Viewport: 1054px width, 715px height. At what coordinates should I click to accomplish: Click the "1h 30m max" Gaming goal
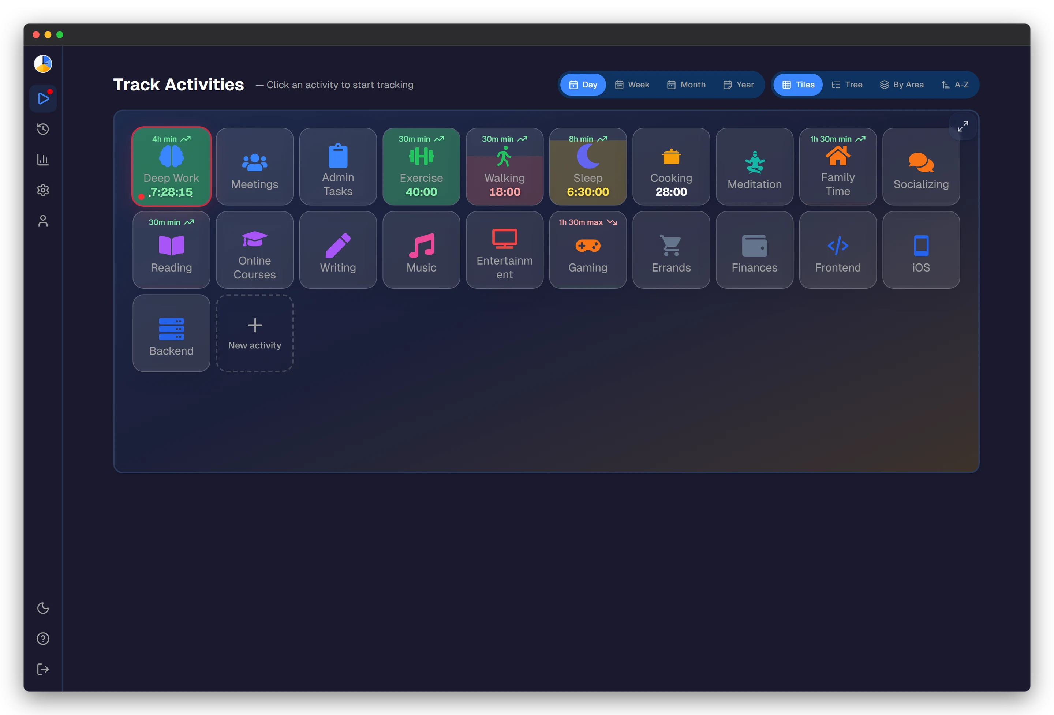click(x=588, y=222)
